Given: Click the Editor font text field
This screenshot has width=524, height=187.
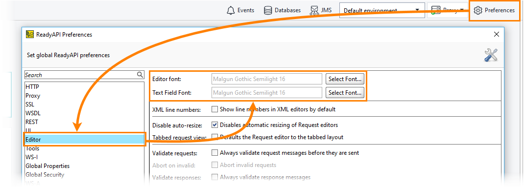Looking at the screenshot, I should pyautogui.click(x=267, y=79).
